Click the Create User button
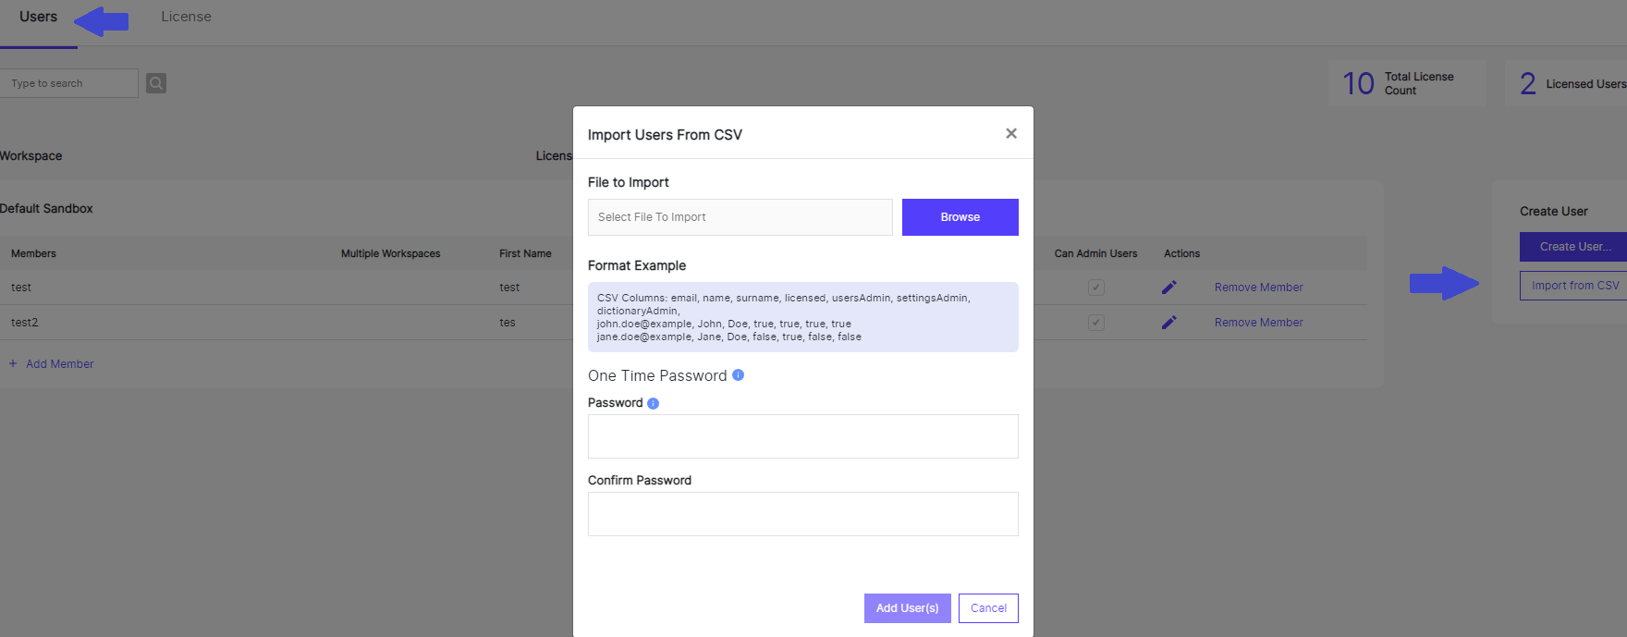Screen dimensions: 1627x637 pos(1575,247)
